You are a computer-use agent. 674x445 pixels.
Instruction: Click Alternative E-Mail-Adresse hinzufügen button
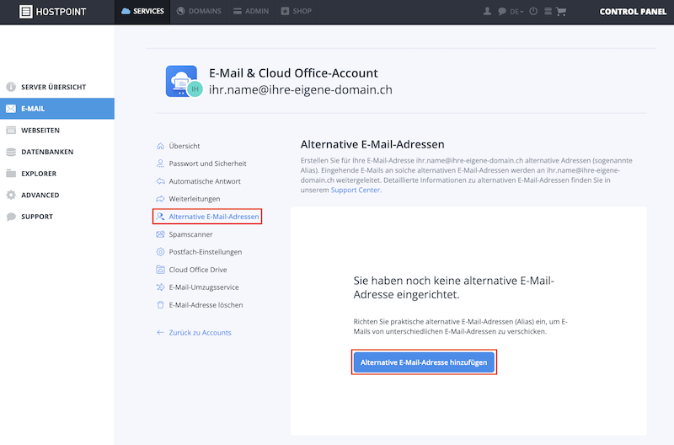click(x=424, y=362)
